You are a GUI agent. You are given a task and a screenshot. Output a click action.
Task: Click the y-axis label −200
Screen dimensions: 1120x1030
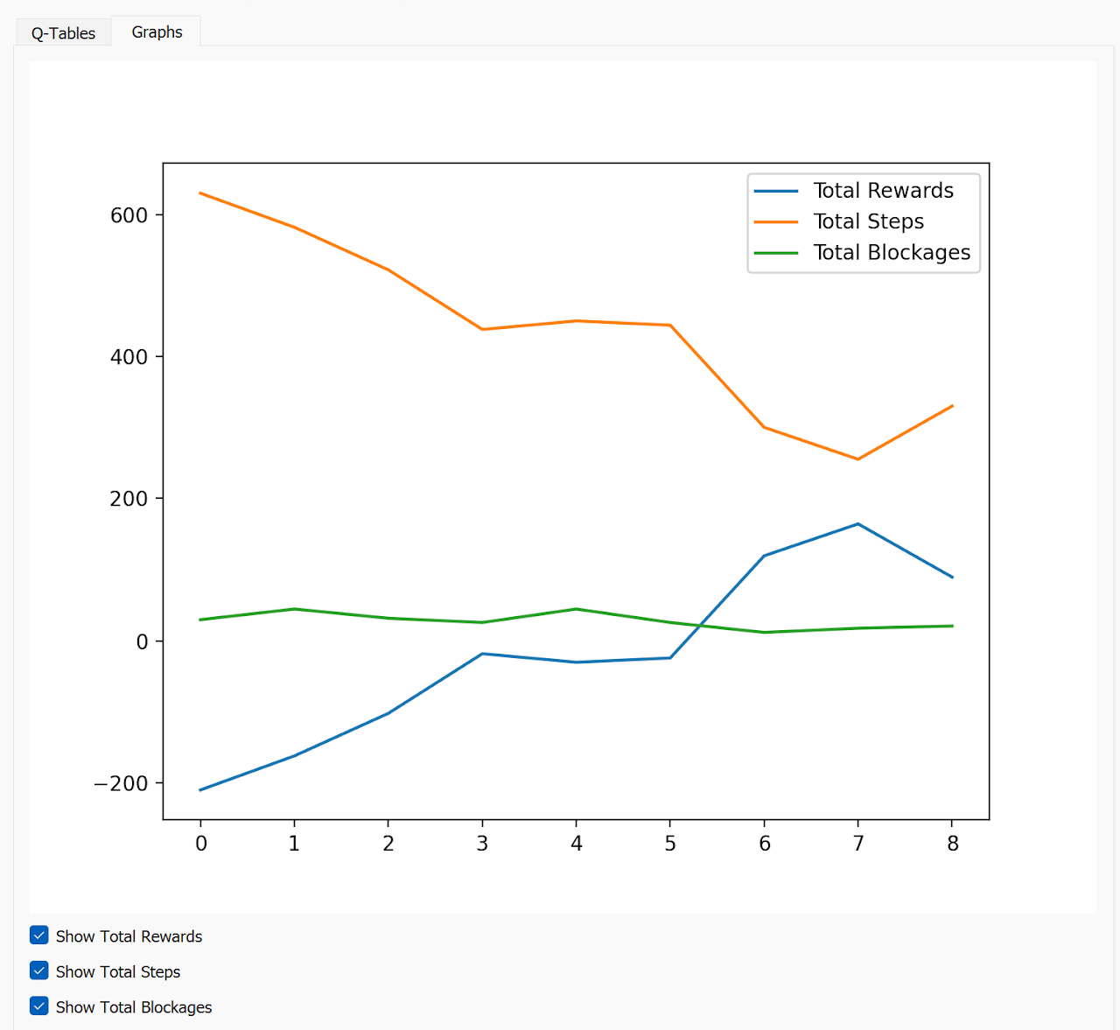coord(122,783)
